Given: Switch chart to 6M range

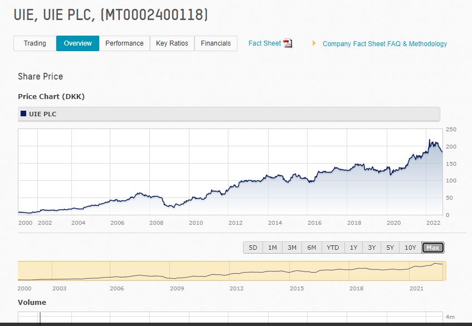Looking at the screenshot, I should tap(312, 248).
